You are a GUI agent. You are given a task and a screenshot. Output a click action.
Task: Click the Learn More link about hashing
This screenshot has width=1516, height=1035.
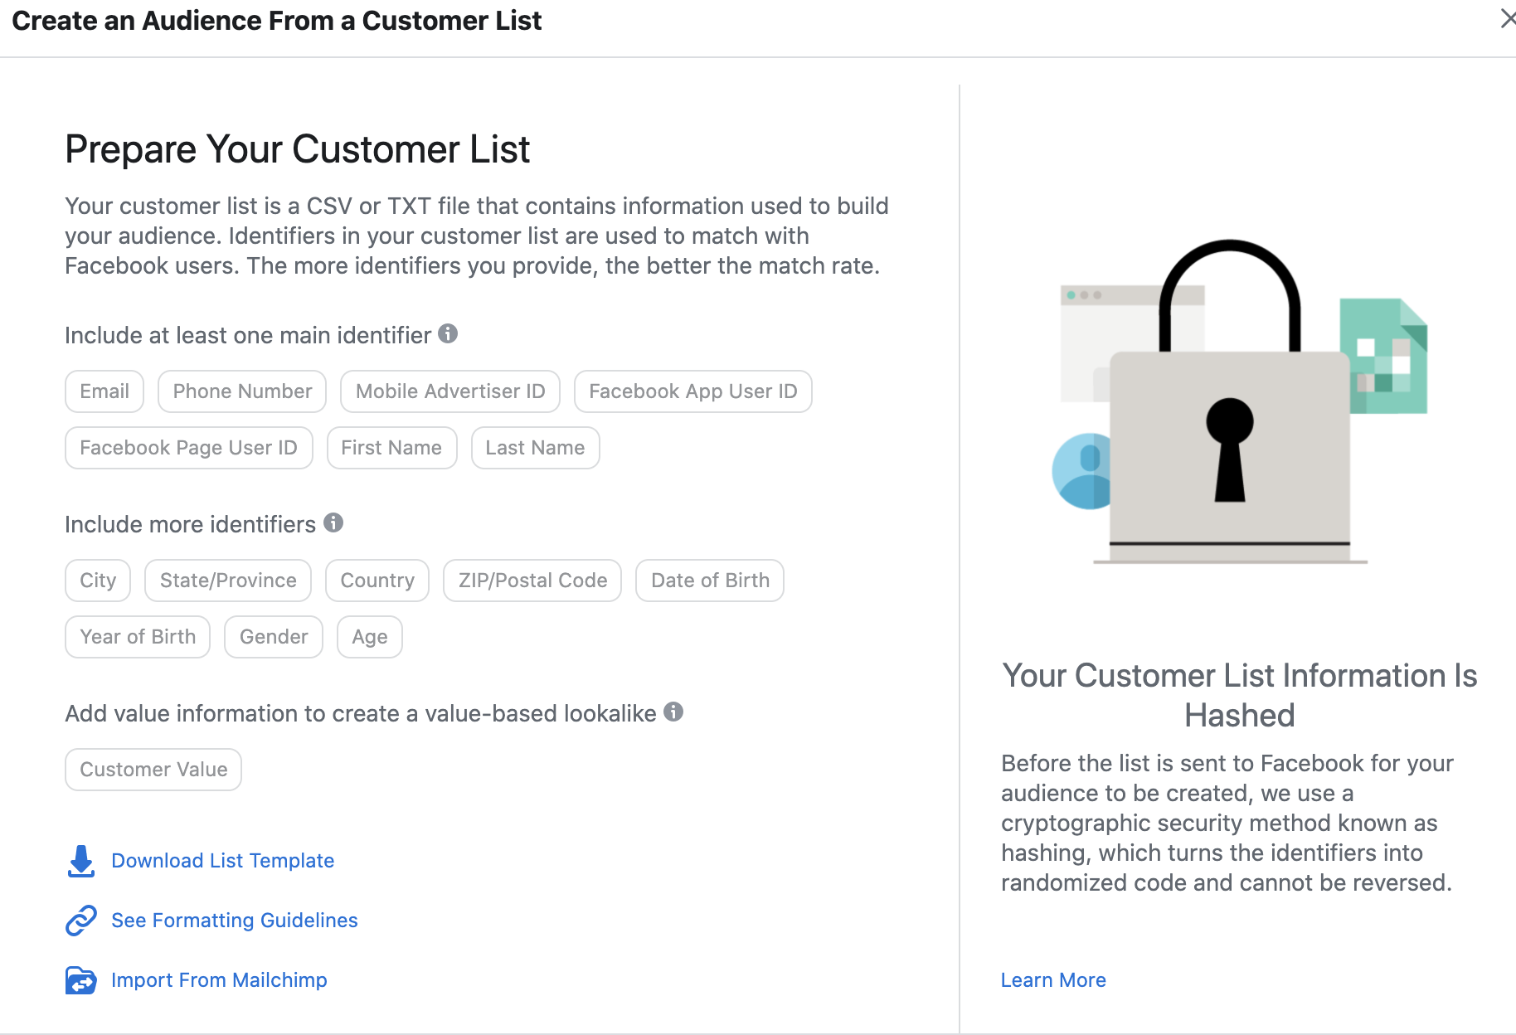point(1052,979)
